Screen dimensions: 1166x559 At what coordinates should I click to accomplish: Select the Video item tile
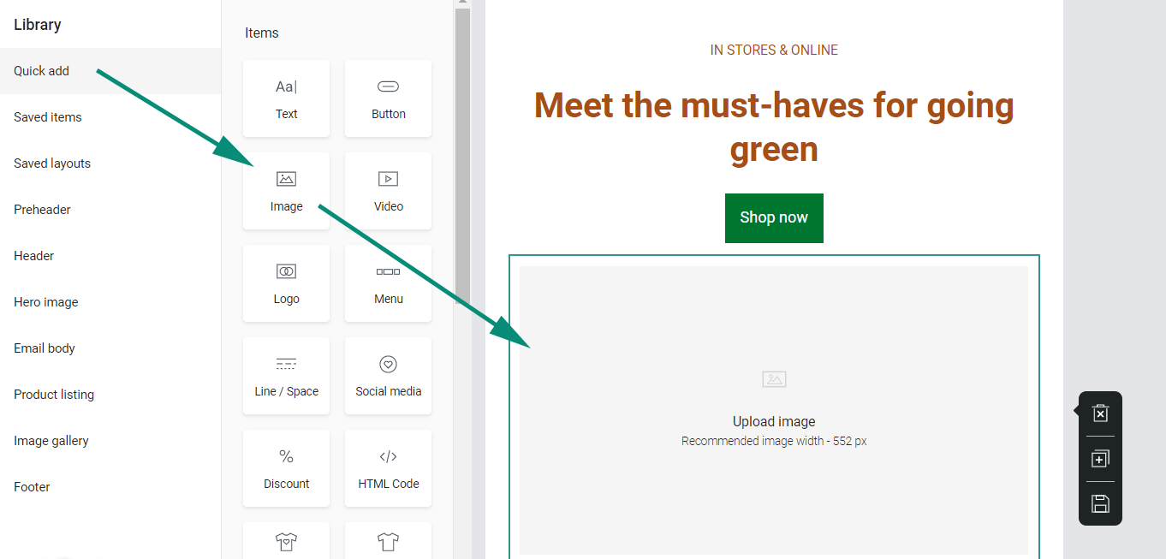pos(388,191)
